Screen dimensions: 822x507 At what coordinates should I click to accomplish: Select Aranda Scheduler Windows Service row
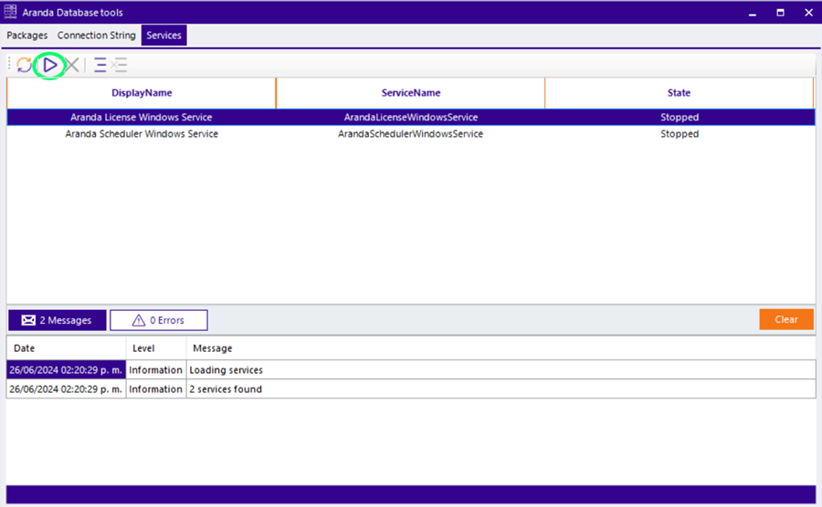click(x=411, y=134)
